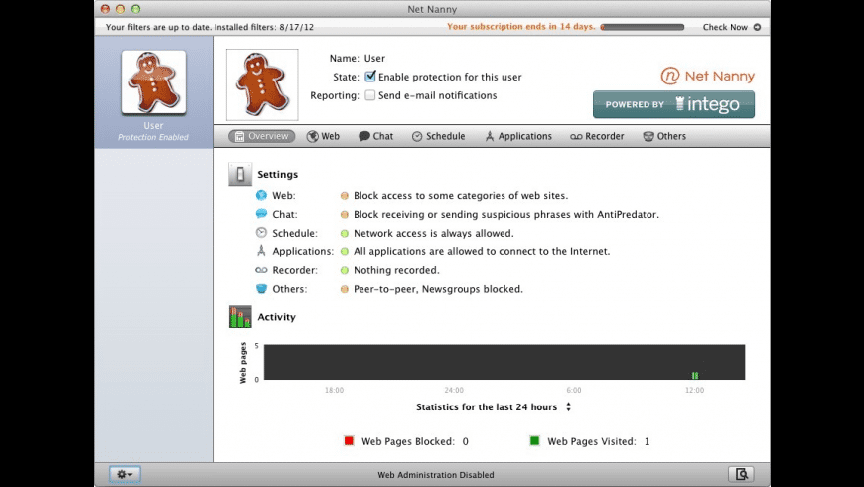
Task: Click the Chat bubble icon in Settings
Action: [x=261, y=214]
